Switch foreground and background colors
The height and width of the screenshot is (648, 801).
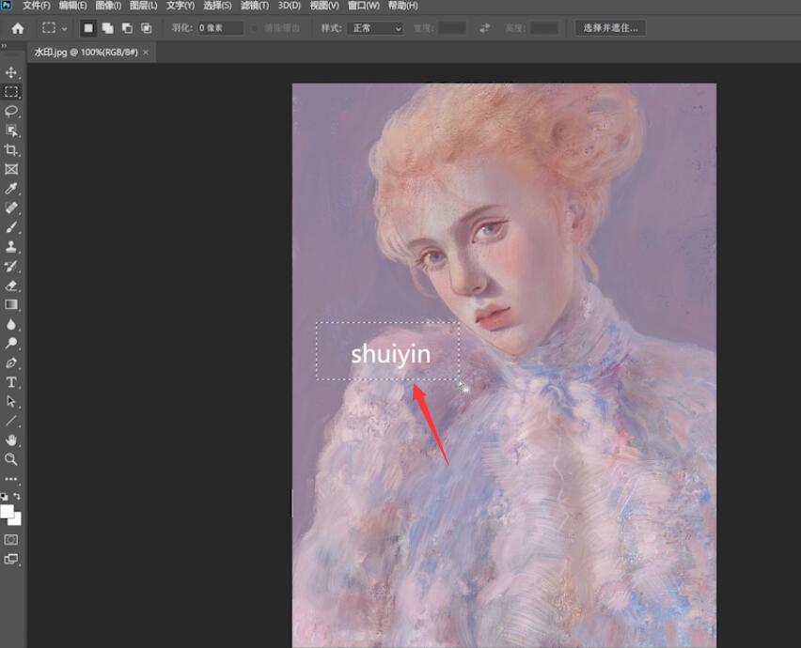[x=17, y=496]
